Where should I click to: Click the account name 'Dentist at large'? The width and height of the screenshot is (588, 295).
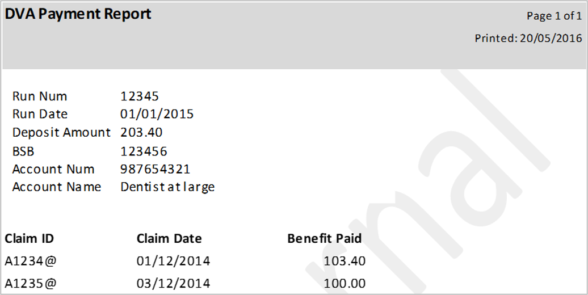point(167,187)
